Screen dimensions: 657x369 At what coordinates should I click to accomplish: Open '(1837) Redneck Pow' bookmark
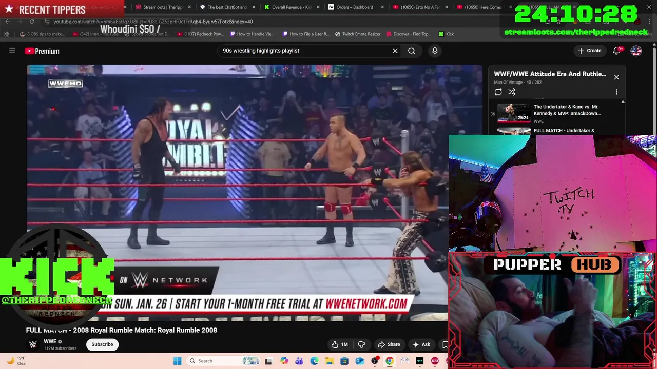coord(201,34)
